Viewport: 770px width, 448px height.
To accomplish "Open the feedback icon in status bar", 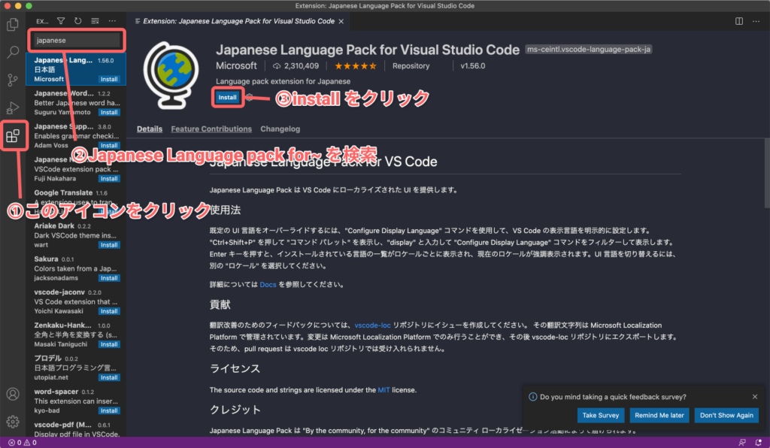I will [x=742, y=443].
